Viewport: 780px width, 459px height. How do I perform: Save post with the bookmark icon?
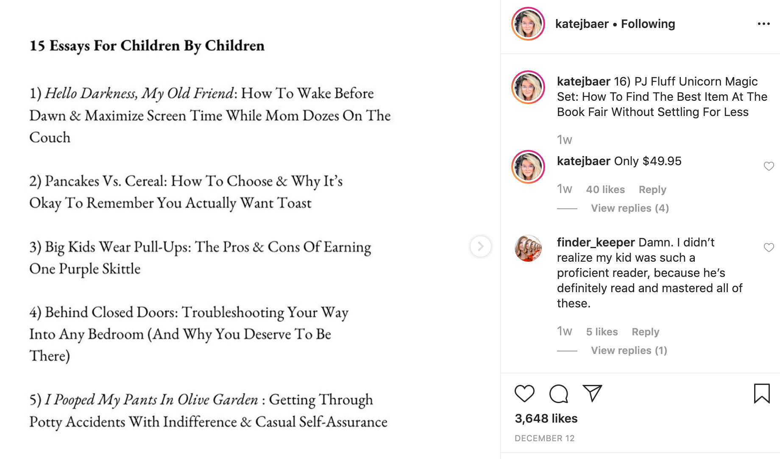[x=761, y=393]
